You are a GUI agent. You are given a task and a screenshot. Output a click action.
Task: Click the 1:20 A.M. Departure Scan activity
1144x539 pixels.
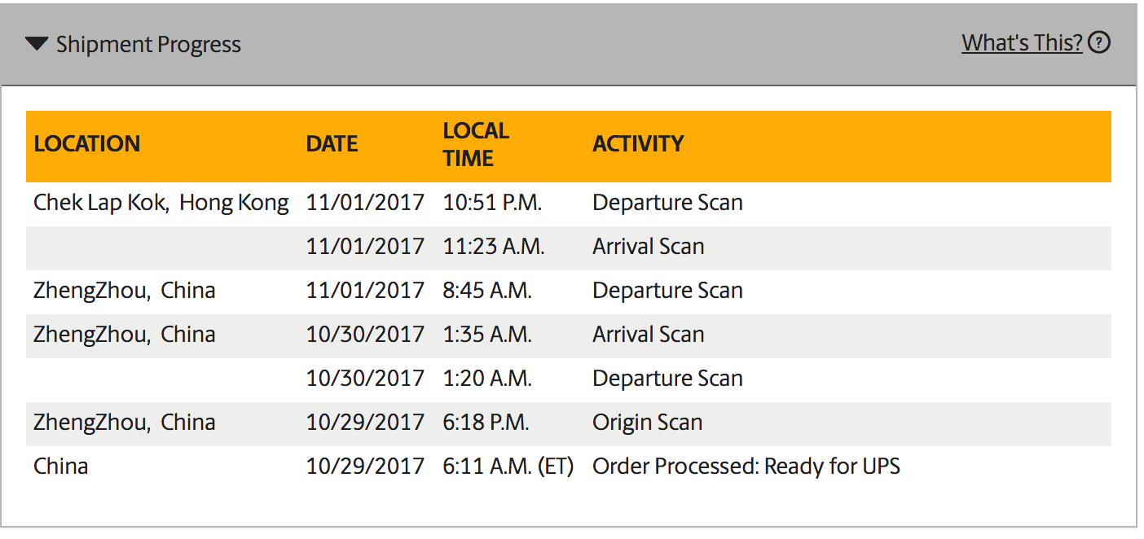667,379
